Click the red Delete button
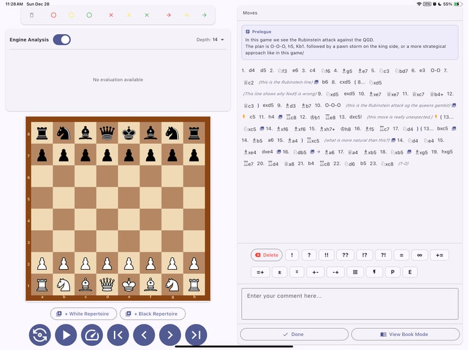This screenshot has height=350, width=468. coord(266,255)
